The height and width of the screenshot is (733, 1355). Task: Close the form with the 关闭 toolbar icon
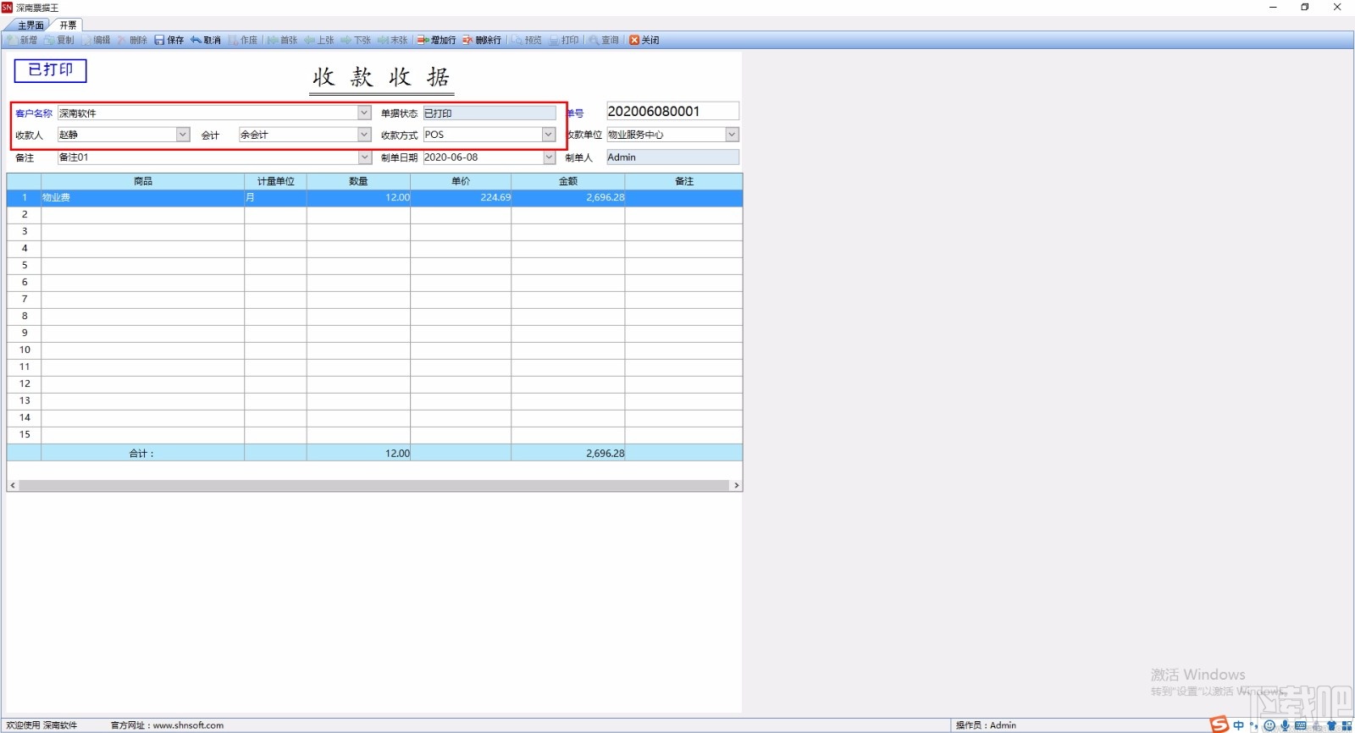[x=644, y=40]
